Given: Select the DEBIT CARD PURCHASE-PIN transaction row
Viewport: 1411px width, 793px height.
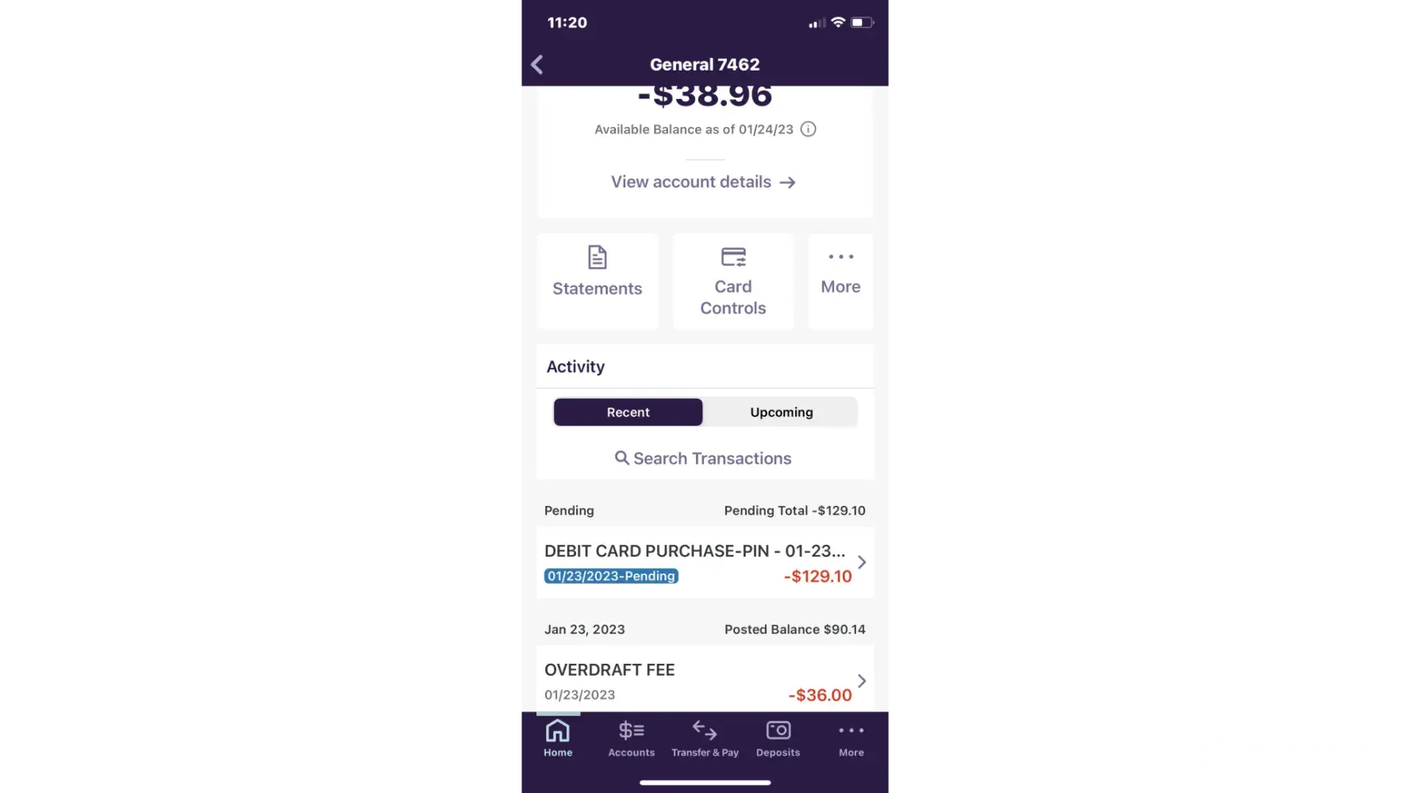Looking at the screenshot, I should 705,562.
